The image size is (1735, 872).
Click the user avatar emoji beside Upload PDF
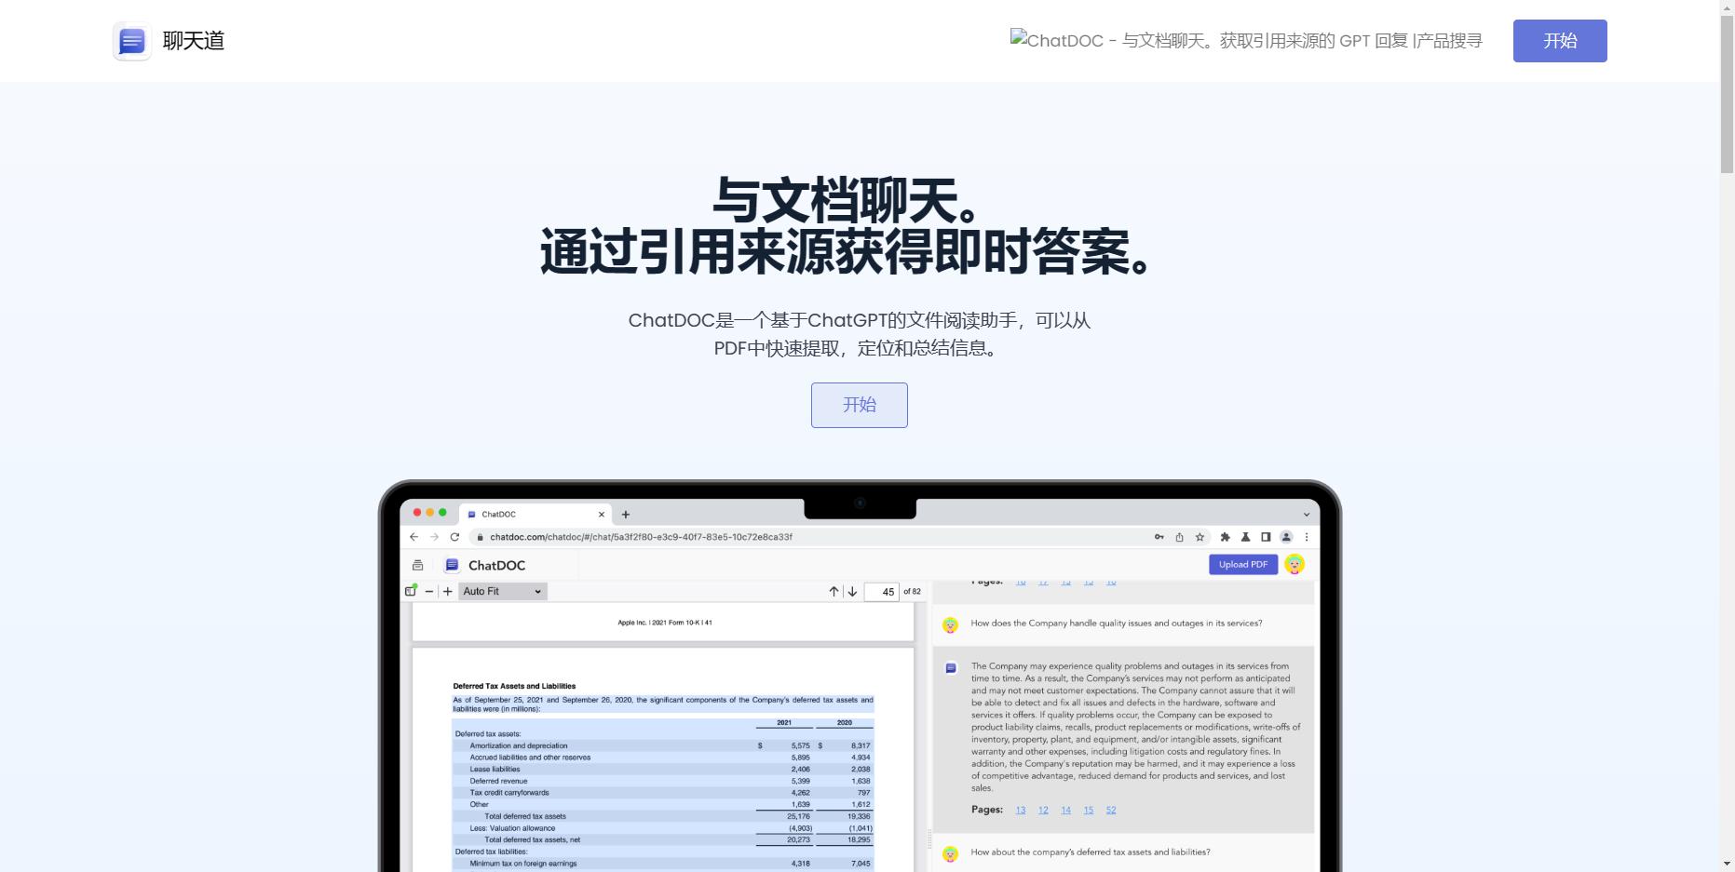[x=1294, y=565]
